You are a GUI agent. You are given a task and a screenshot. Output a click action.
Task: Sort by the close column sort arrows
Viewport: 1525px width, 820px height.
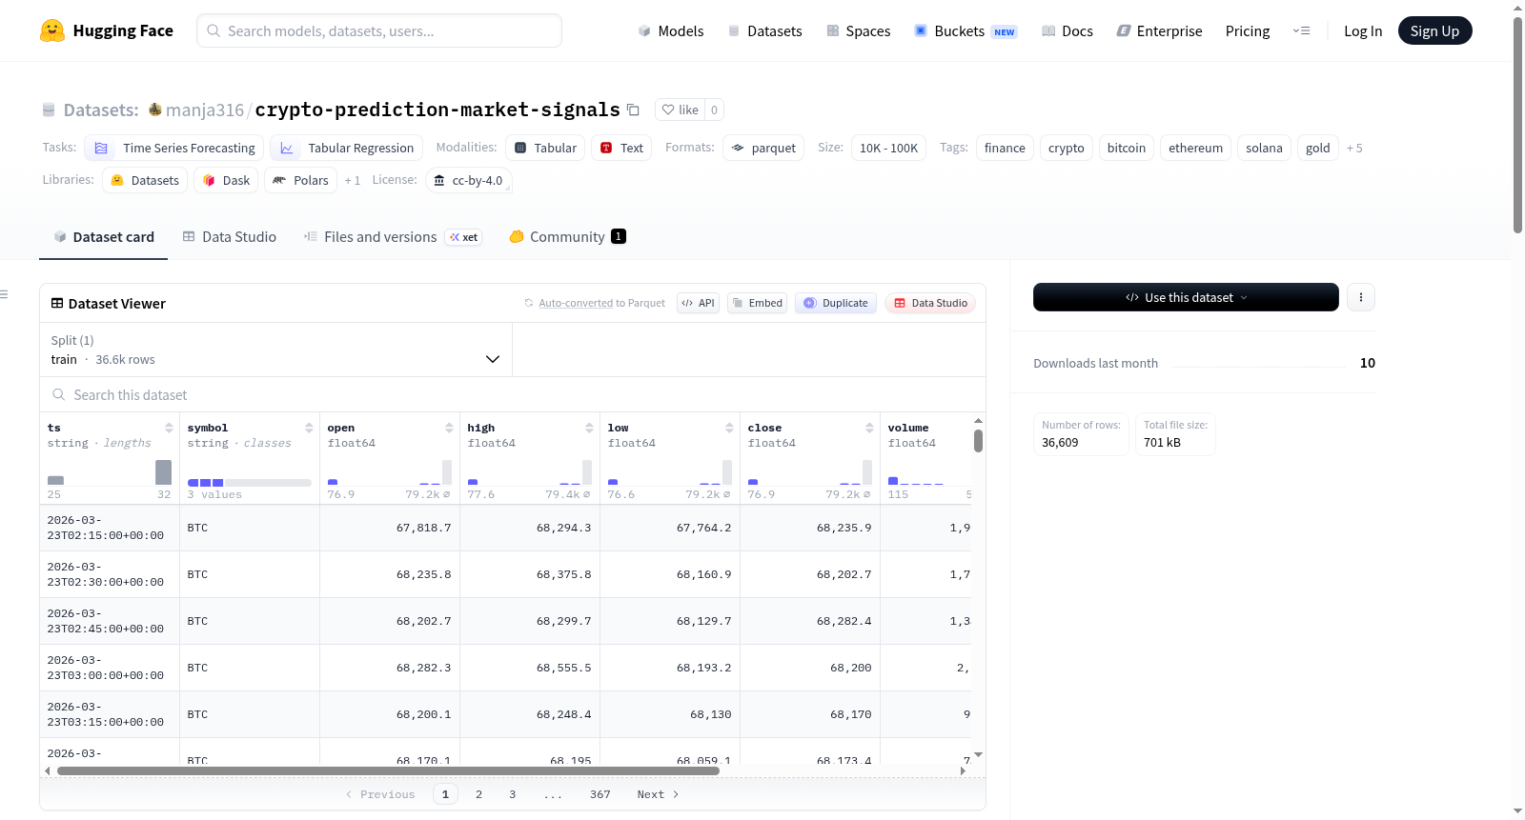tap(869, 428)
